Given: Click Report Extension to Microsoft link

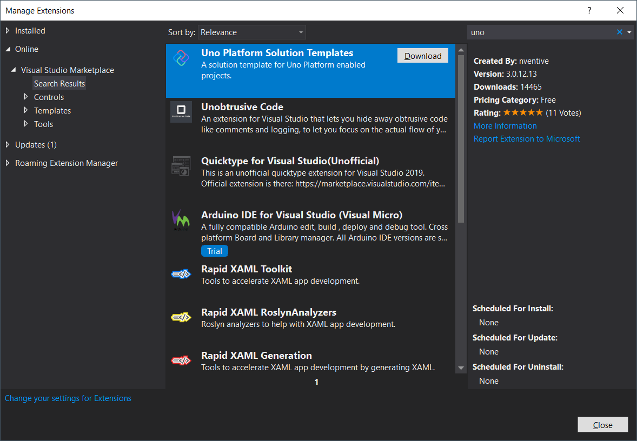Looking at the screenshot, I should pos(527,139).
